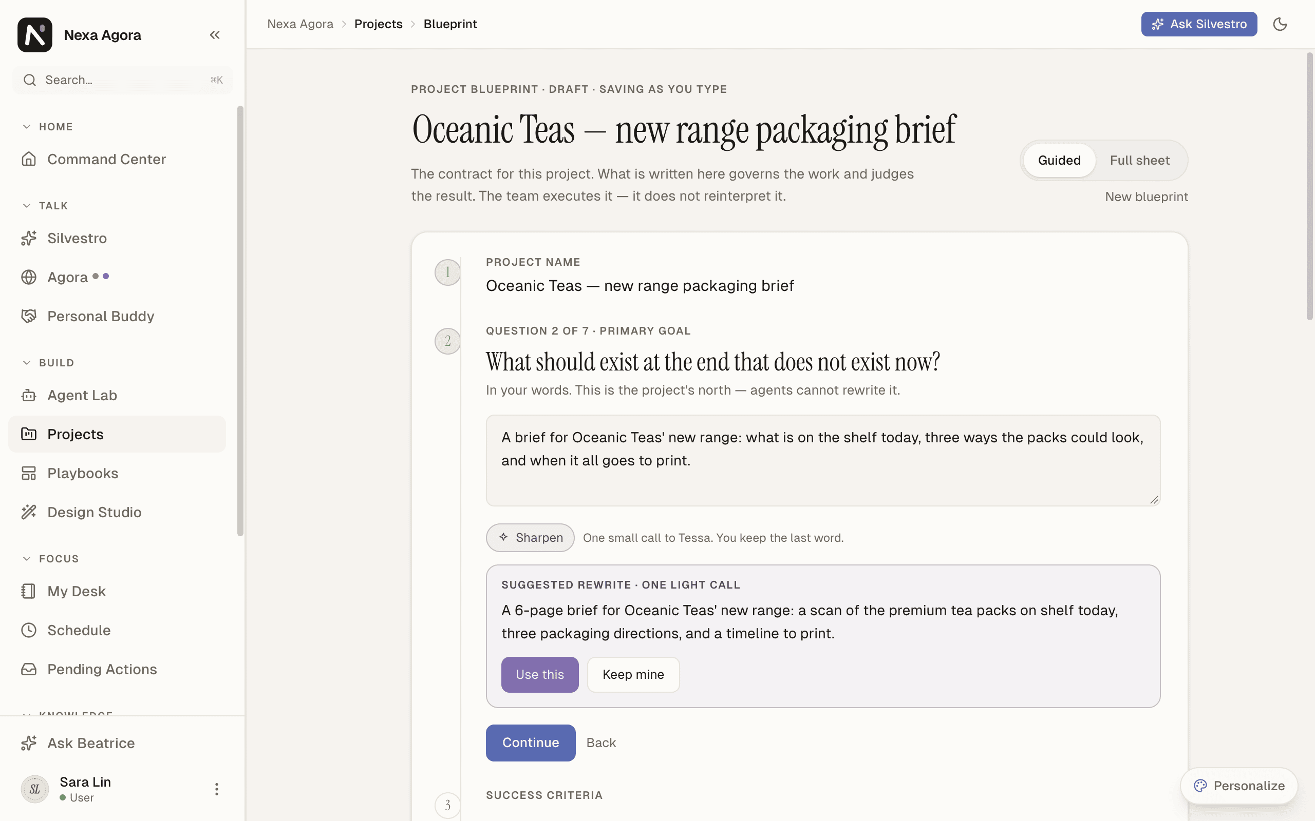1315x821 pixels.
Task: Click the Project name value field
Action: coord(640,286)
